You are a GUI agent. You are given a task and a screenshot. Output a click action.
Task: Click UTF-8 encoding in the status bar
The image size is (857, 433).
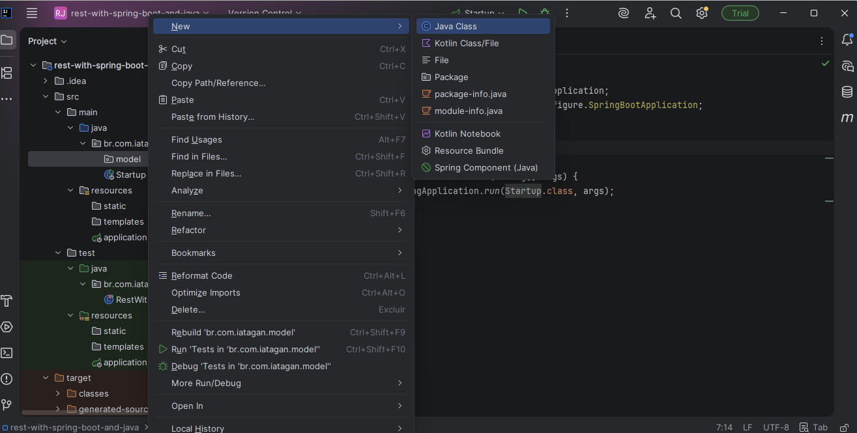coord(776,427)
